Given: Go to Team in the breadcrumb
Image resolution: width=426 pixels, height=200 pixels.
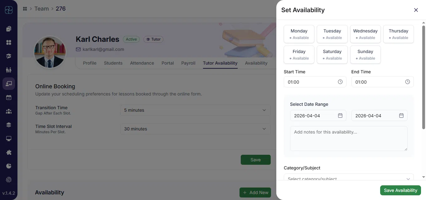Looking at the screenshot, I should pos(41,9).
